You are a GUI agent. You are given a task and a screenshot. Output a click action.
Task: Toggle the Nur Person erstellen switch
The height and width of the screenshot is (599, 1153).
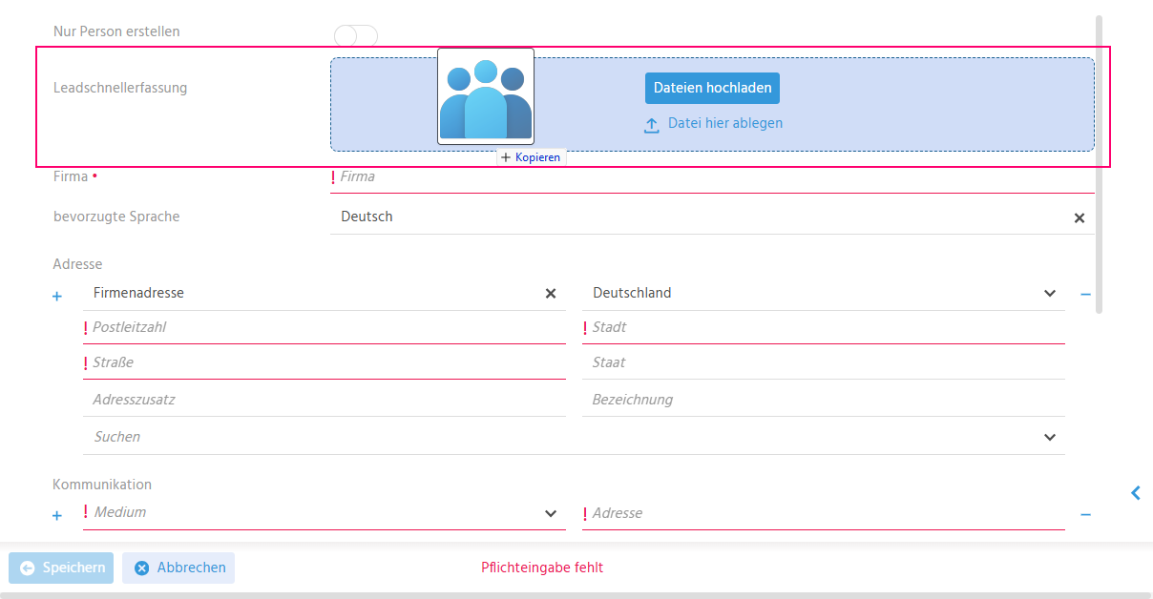[356, 35]
